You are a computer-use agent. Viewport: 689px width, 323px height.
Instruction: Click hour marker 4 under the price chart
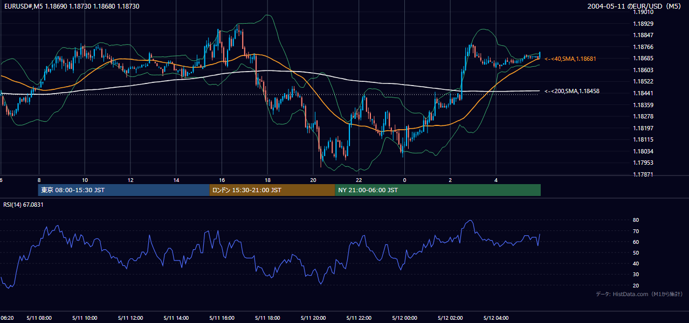click(x=497, y=180)
